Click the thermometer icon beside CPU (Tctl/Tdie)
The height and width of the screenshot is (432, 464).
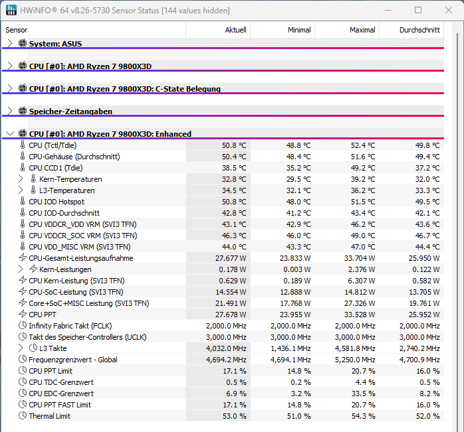[22, 145]
